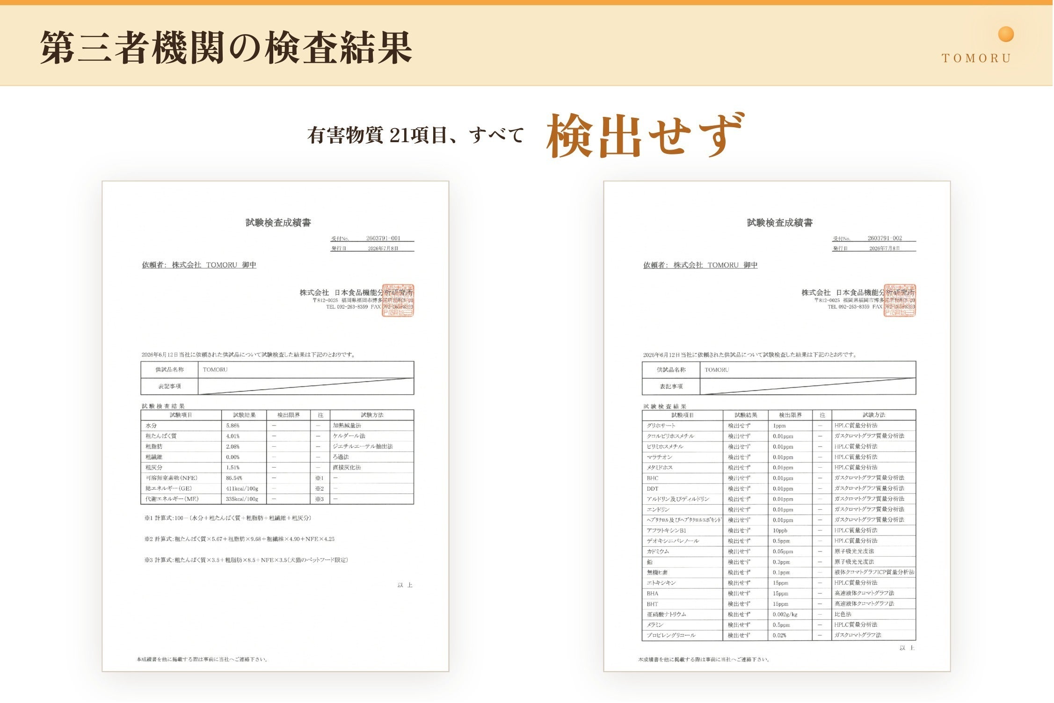Click the BHC row label

pyautogui.click(x=653, y=478)
